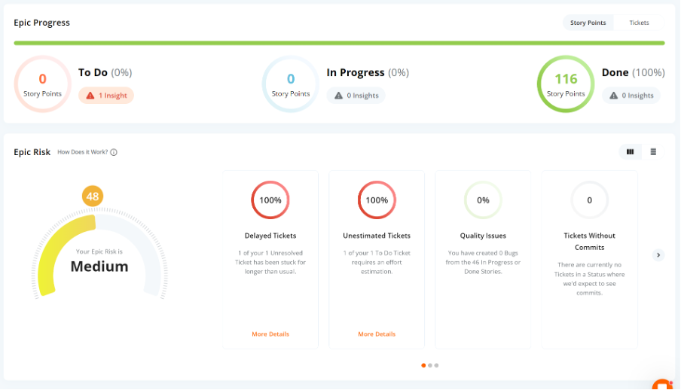The width and height of the screenshot is (681, 390).
Task: Click the Done (100%) label
Action: [x=634, y=72]
